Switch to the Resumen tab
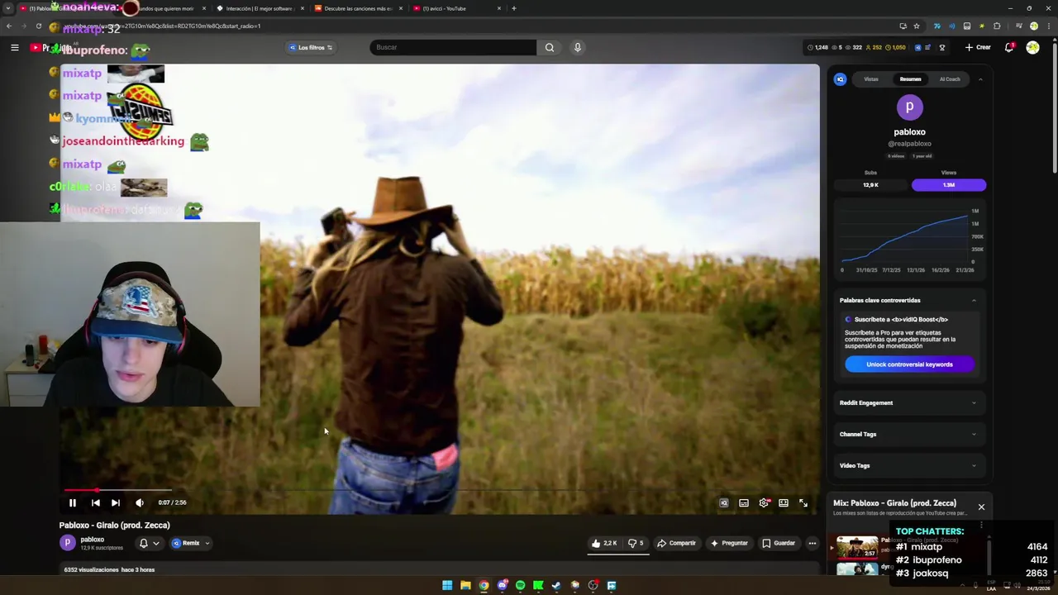Screen dimensions: 1058x595 click(910, 79)
